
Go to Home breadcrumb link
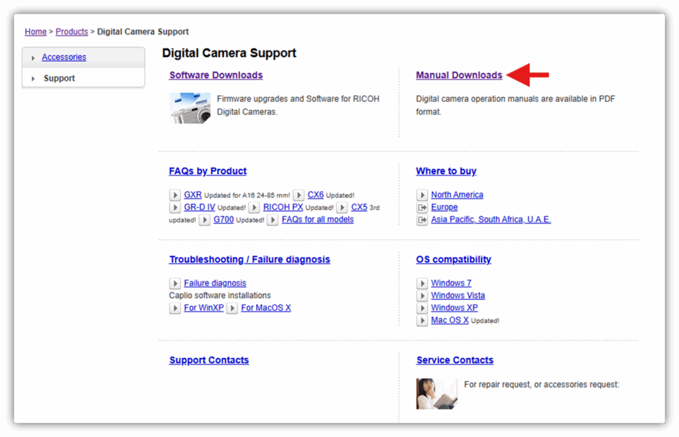[x=36, y=32]
